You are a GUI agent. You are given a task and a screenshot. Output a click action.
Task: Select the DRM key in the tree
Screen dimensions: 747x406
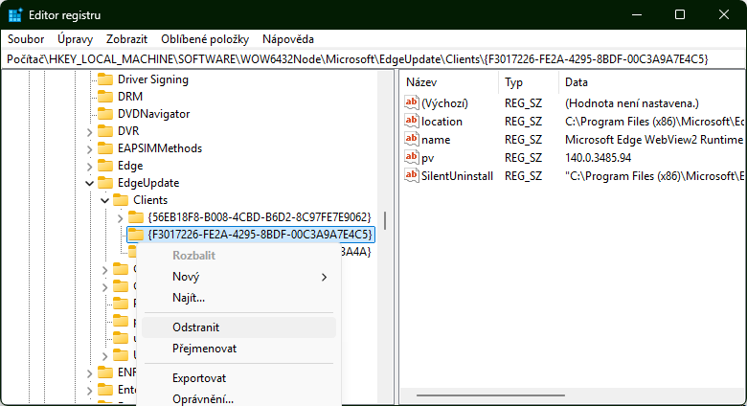pos(129,97)
